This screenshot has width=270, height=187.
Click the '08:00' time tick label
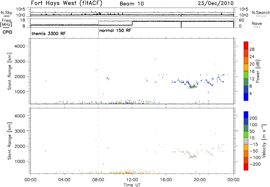98,180
